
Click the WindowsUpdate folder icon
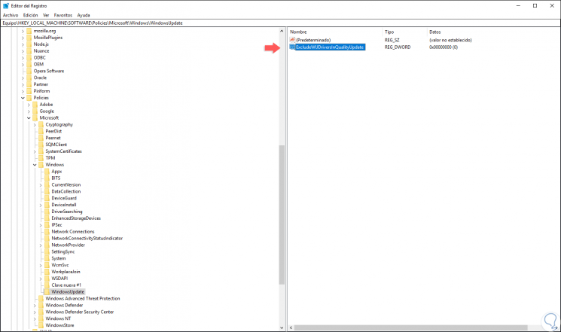click(x=47, y=292)
